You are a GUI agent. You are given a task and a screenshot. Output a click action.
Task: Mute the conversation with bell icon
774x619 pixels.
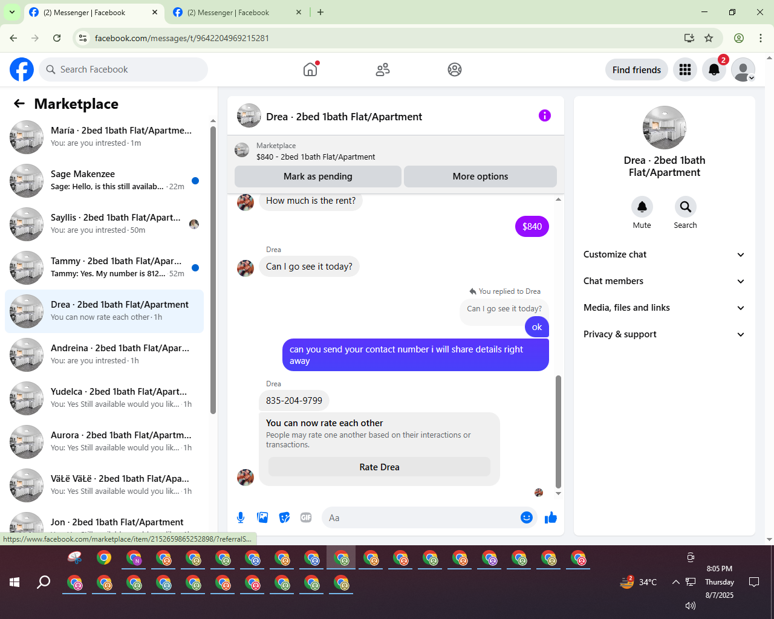point(642,207)
